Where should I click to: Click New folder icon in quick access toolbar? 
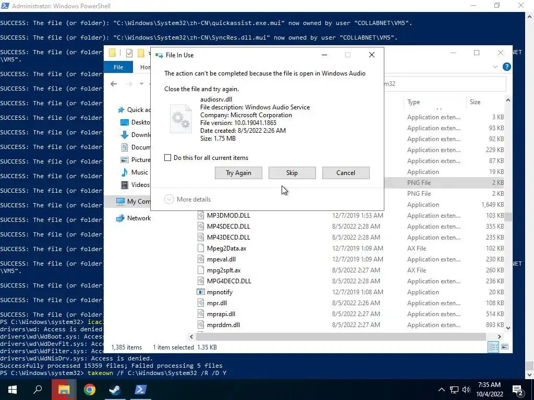click(x=141, y=53)
